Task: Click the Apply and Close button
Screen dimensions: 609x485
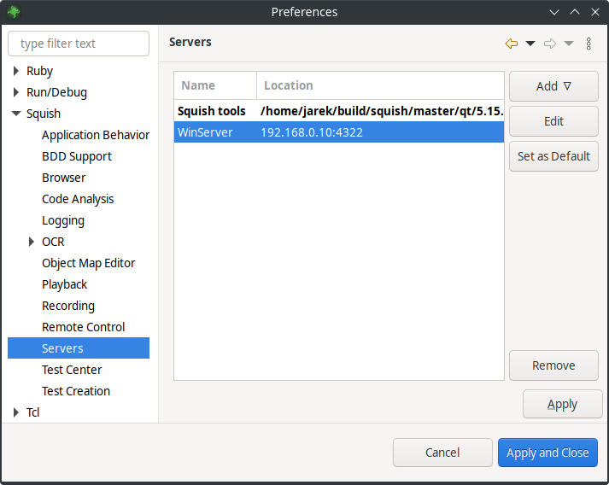Action: tap(548, 453)
